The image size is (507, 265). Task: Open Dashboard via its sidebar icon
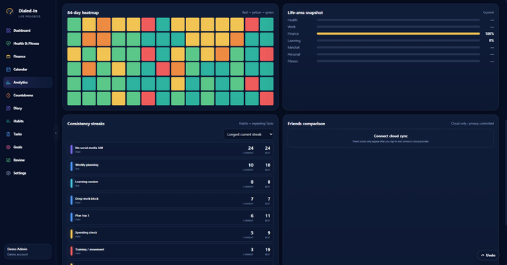point(8,30)
